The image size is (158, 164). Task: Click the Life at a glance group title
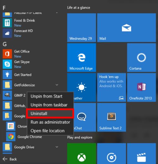[79, 8]
